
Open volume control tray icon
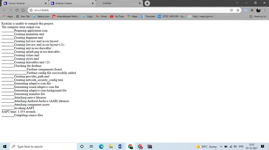[235, 147]
